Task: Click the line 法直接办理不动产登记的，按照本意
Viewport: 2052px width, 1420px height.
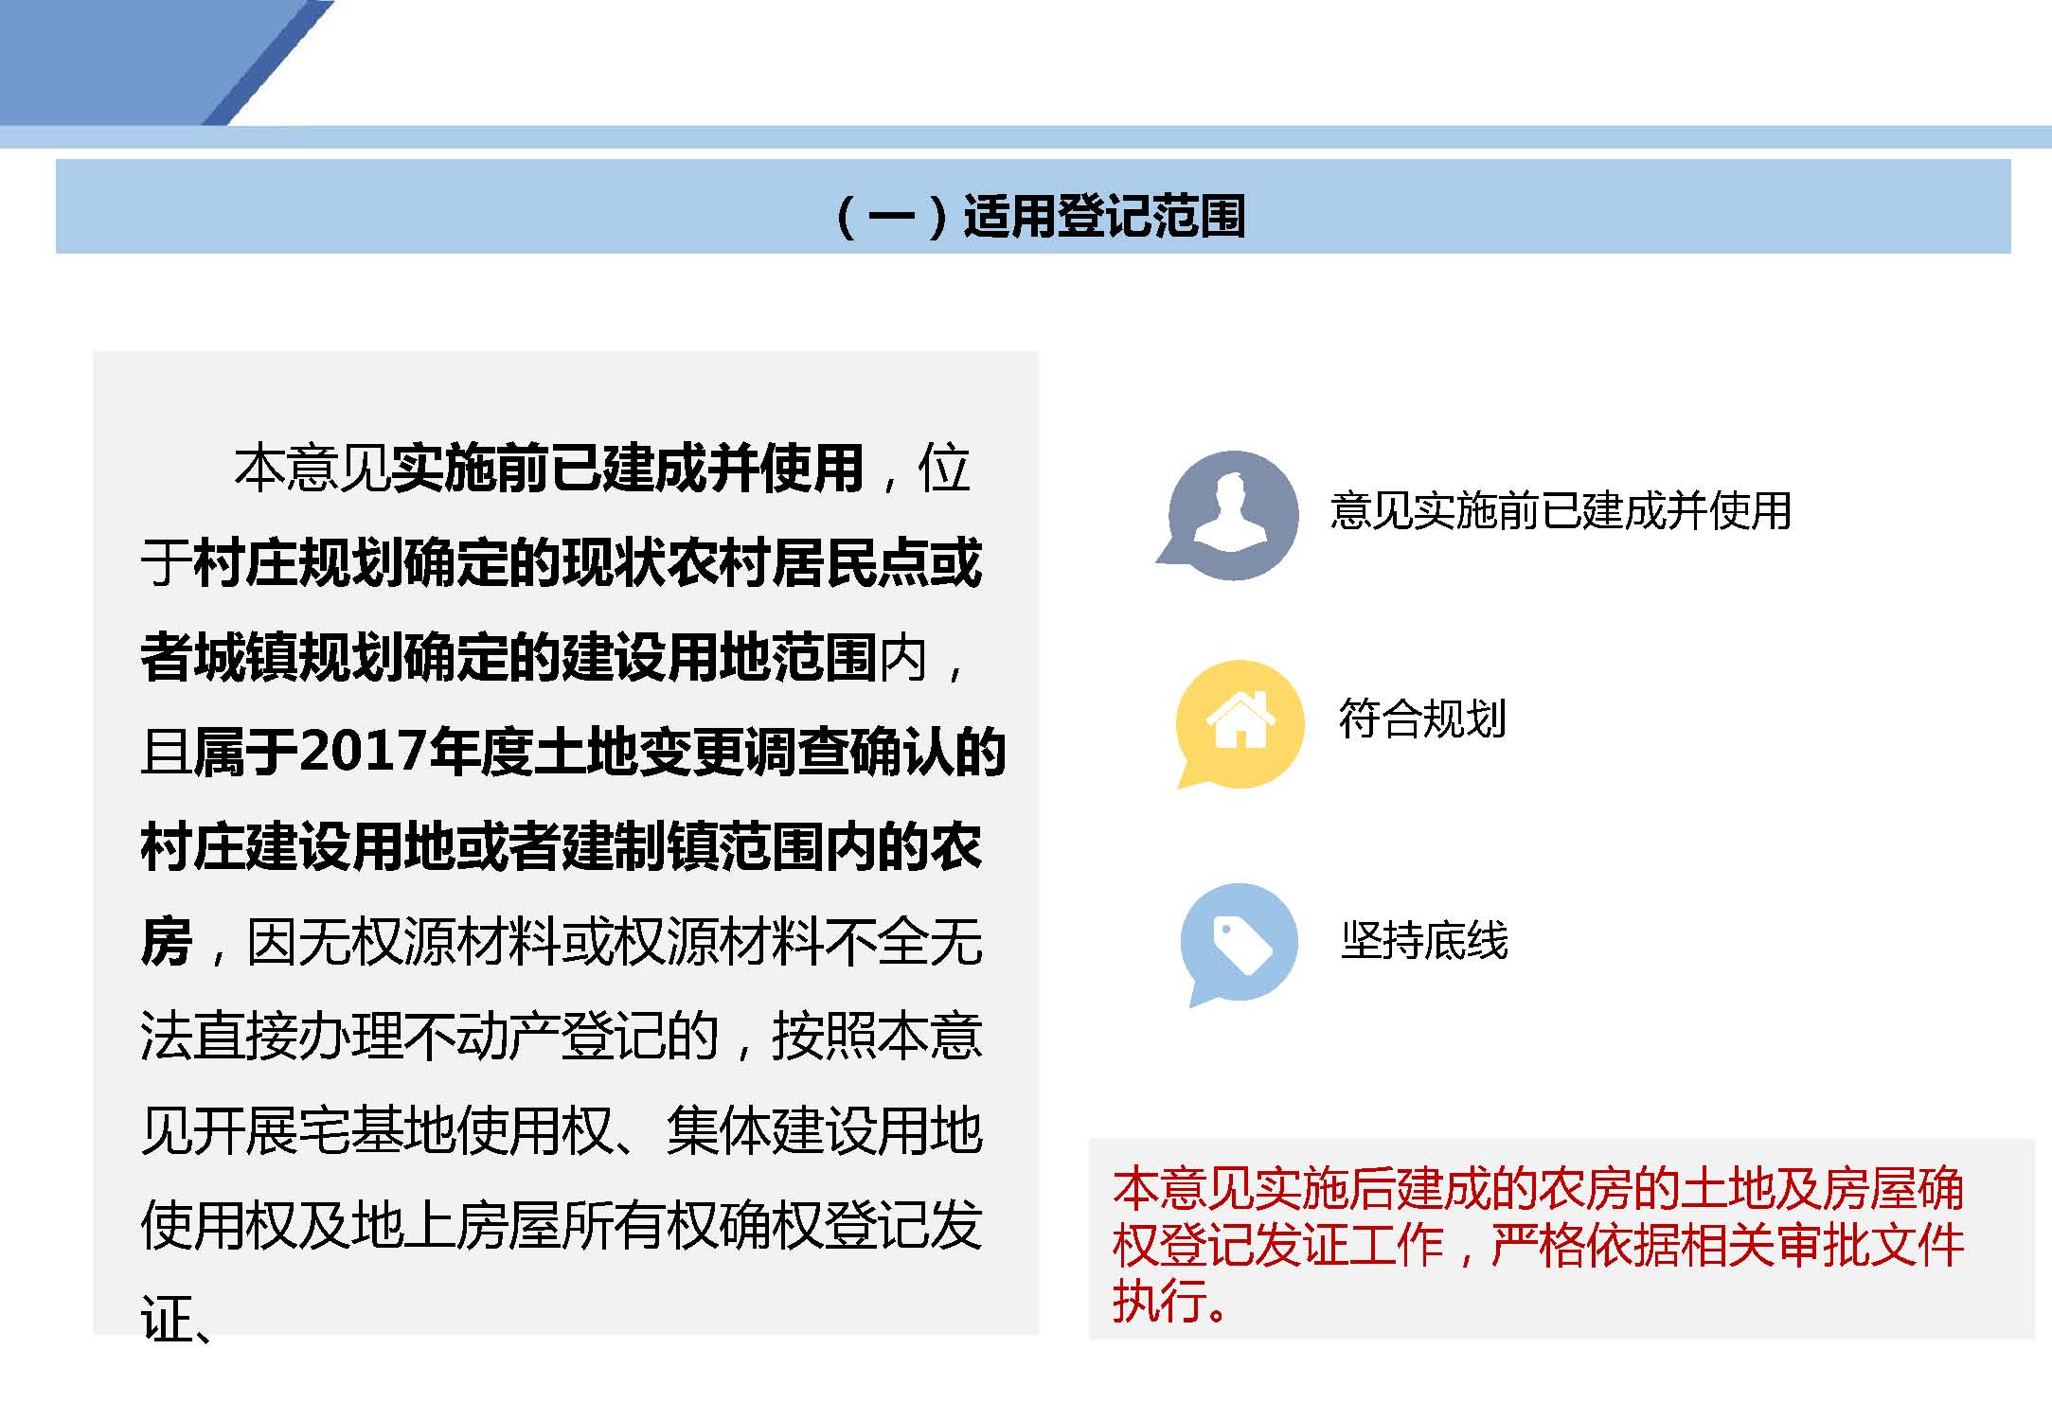Action: pos(562,1036)
